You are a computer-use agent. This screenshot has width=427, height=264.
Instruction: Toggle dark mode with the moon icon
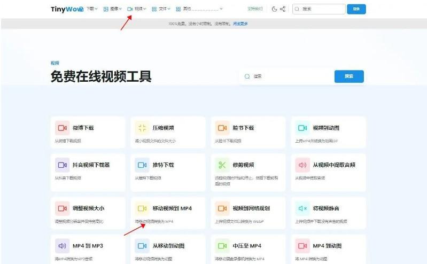tap(275, 9)
